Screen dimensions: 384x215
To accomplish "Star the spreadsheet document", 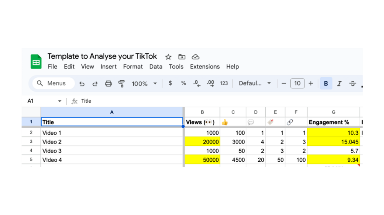I will click(168, 57).
